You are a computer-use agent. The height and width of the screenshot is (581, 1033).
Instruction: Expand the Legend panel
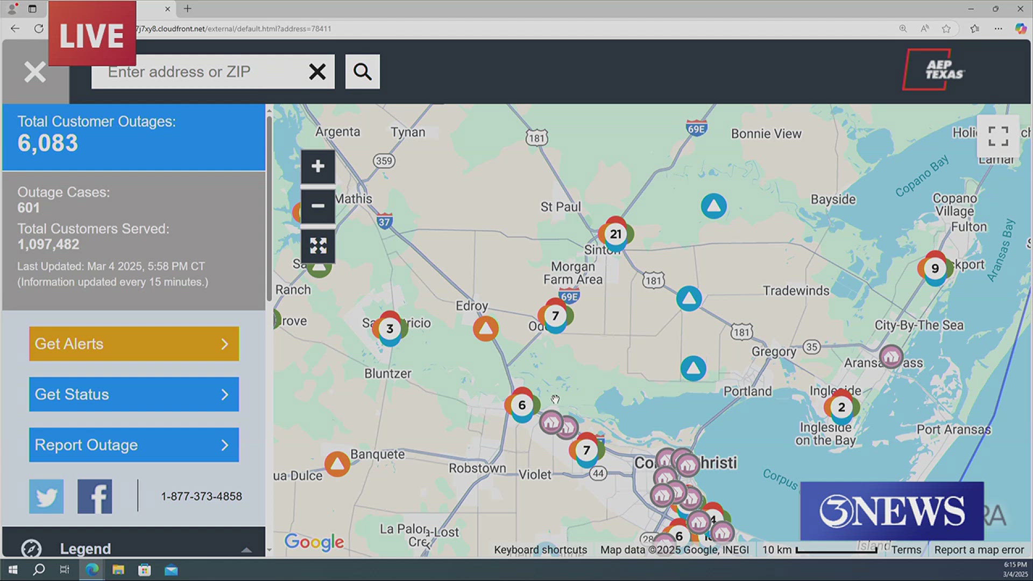246,549
